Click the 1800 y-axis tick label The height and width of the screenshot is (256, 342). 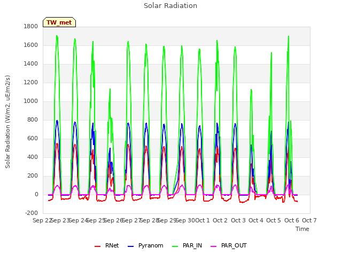(31, 26)
